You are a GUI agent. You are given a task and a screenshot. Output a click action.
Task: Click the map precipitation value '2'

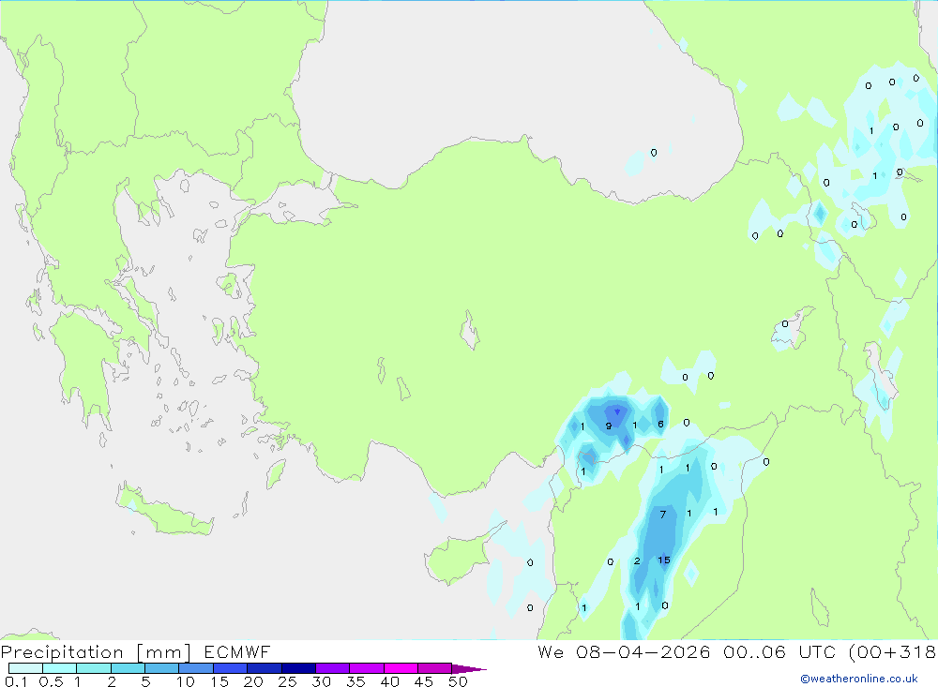coord(637,560)
